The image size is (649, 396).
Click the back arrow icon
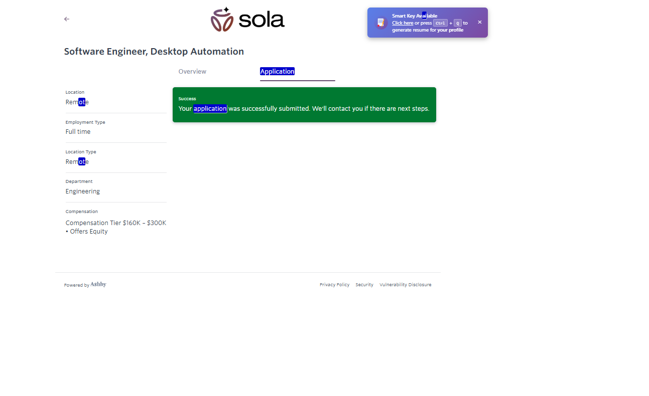67,19
